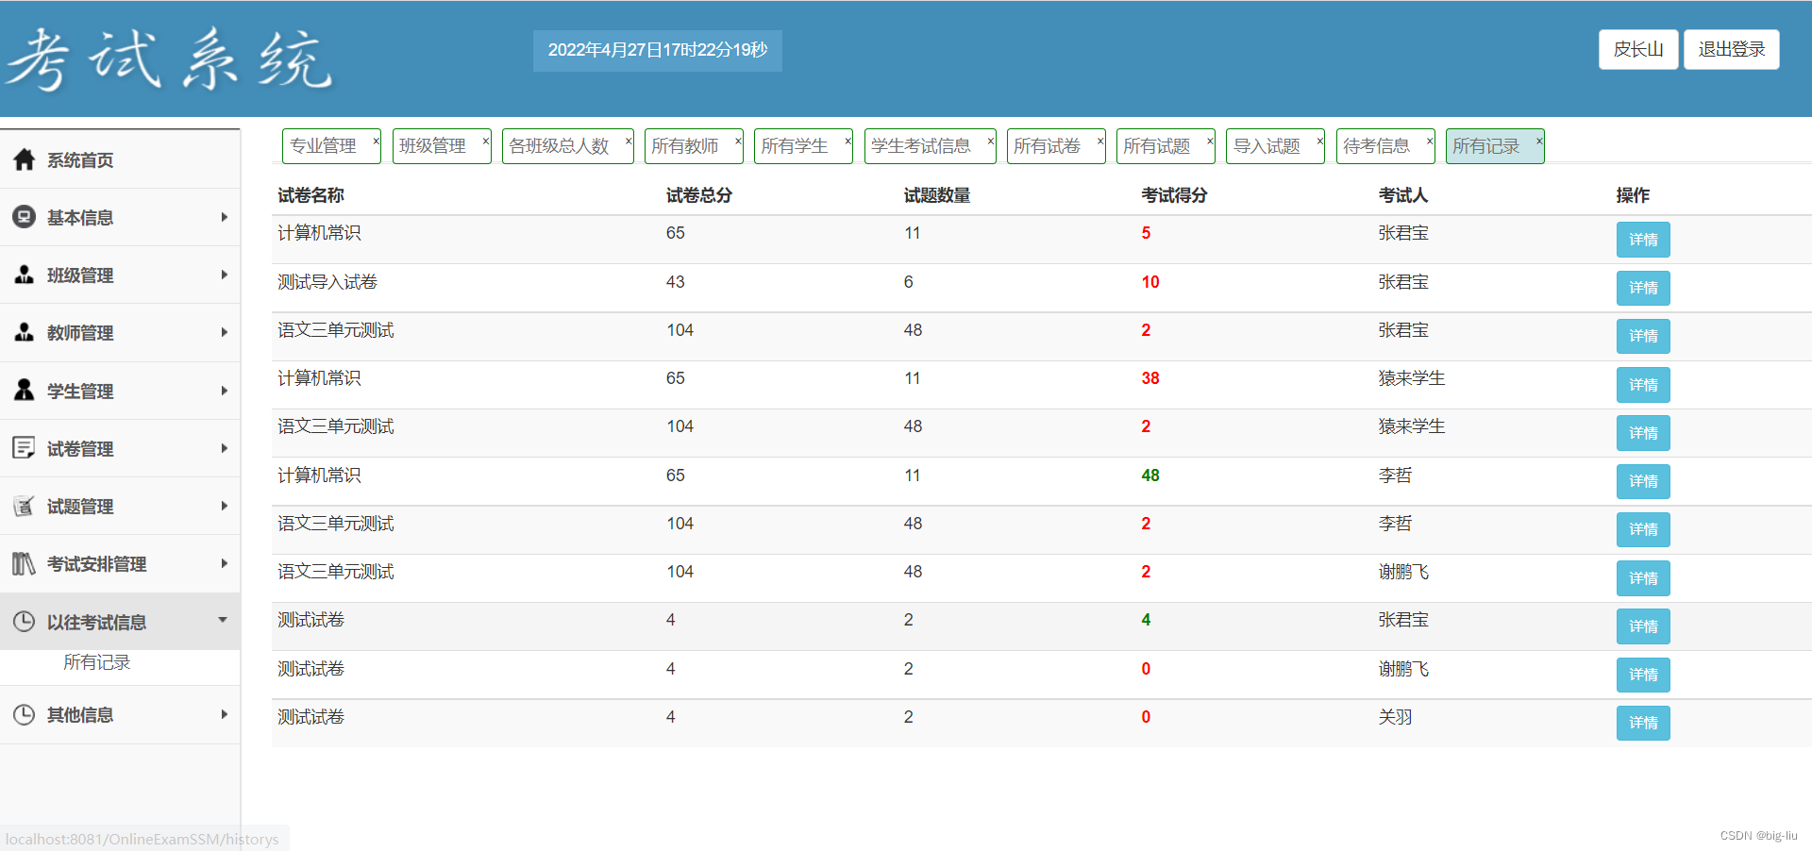This screenshot has width=1812, height=851.
Task: Click the green score 48 cell
Action: [x=1150, y=476]
